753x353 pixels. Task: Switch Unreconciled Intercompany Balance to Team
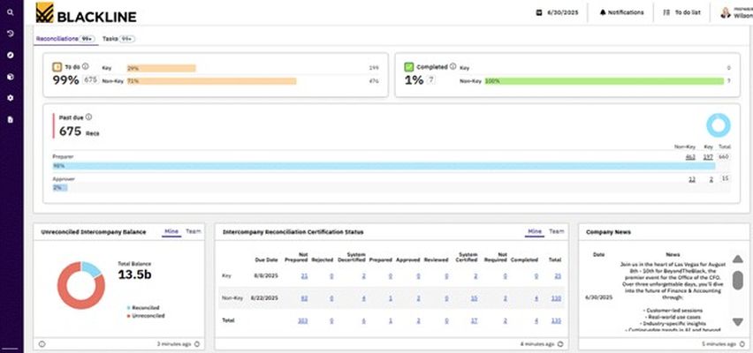pyautogui.click(x=193, y=231)
